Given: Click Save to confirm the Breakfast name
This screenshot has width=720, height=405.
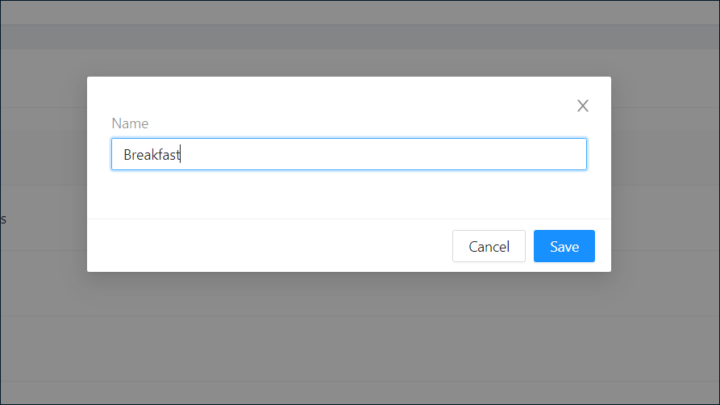Looking at the screenshot, I should pyautogui.click(x=564, y=246).
